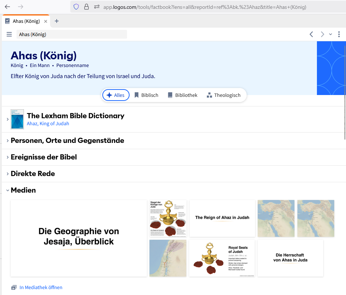This screenshot has height=295, width=346.
Task: Click the Personenname tag
Action: click(x=73, y=65)
